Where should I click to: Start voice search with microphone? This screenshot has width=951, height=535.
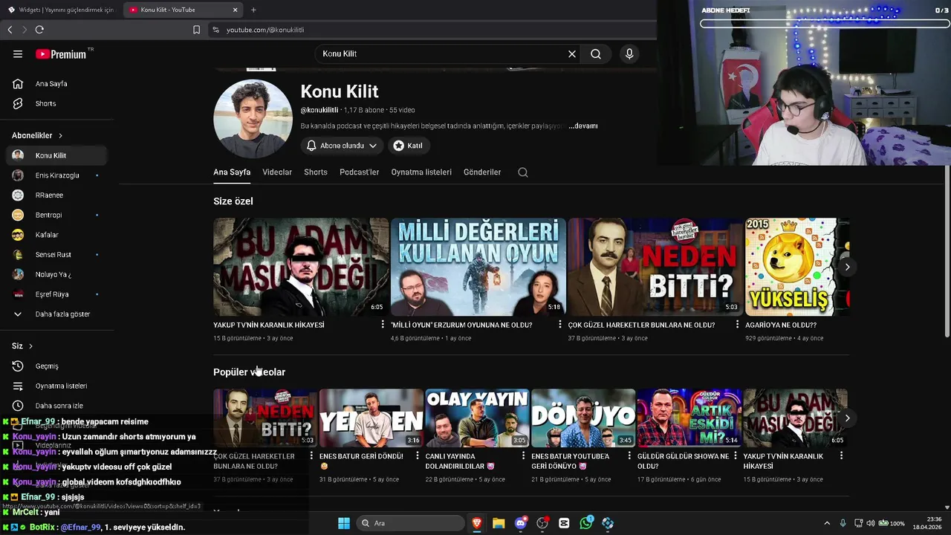629,53
